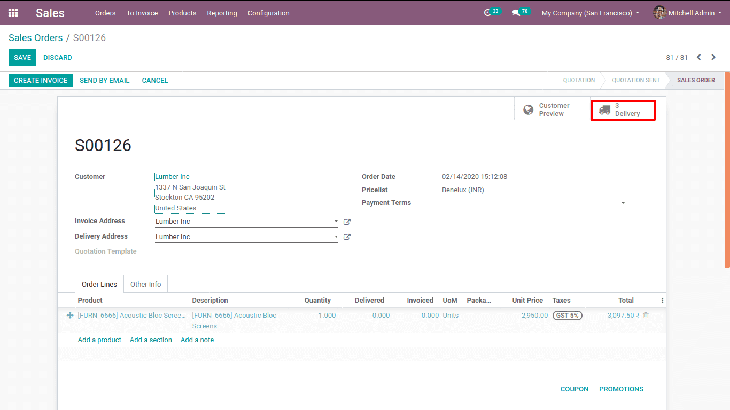The height and width of the screenshot is (410, 730).
Task: Go to next record arrow
Action: click(x=713, y=57)
